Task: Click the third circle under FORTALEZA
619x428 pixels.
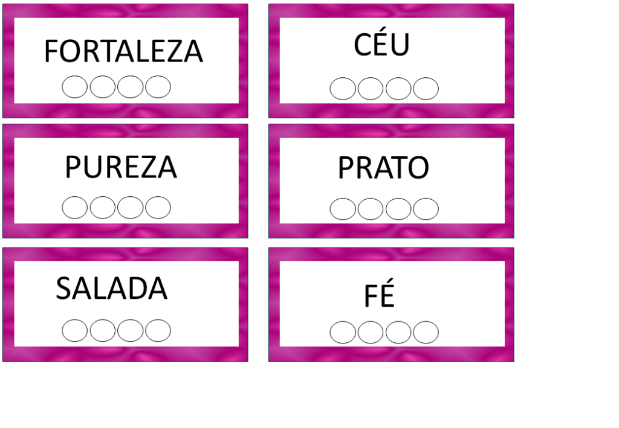Action: 131,87
